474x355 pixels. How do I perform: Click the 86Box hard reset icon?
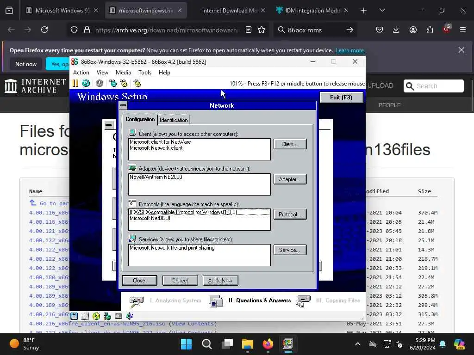(86, 83)
